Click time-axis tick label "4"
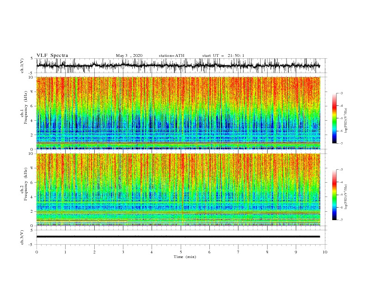 pos(152,252)
